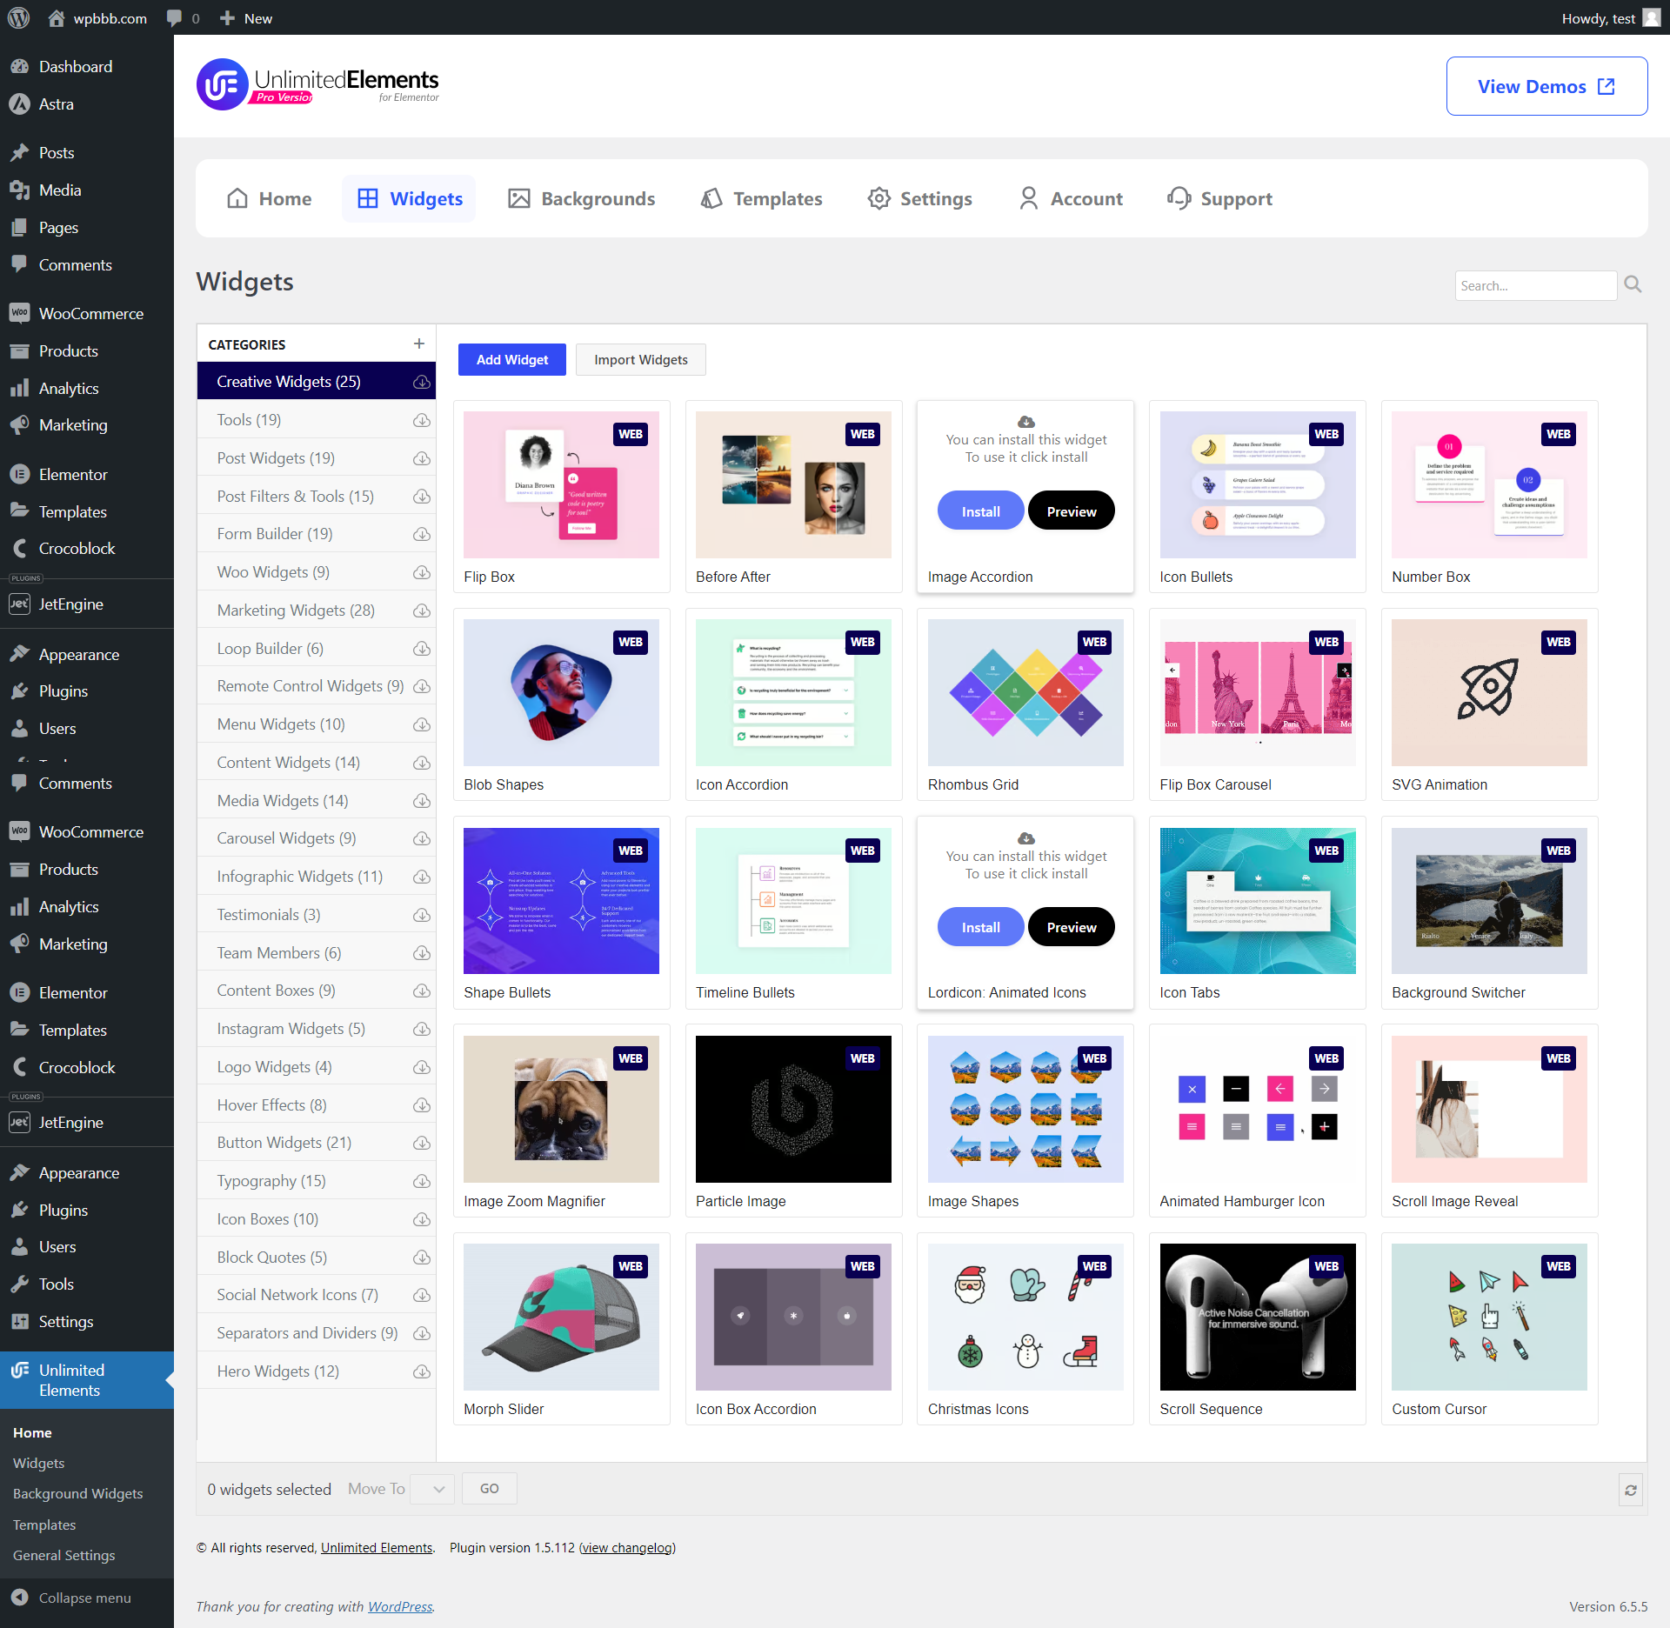Screen dimensions: 1670x1628
Task: Click the GO button in the bottom bar
Action: (490, 1489)
